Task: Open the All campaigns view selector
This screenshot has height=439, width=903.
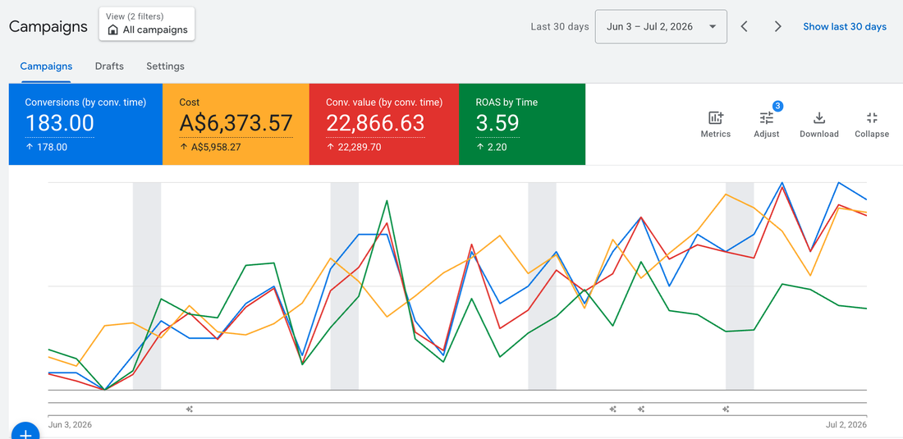Action: (x=147, y=24)
